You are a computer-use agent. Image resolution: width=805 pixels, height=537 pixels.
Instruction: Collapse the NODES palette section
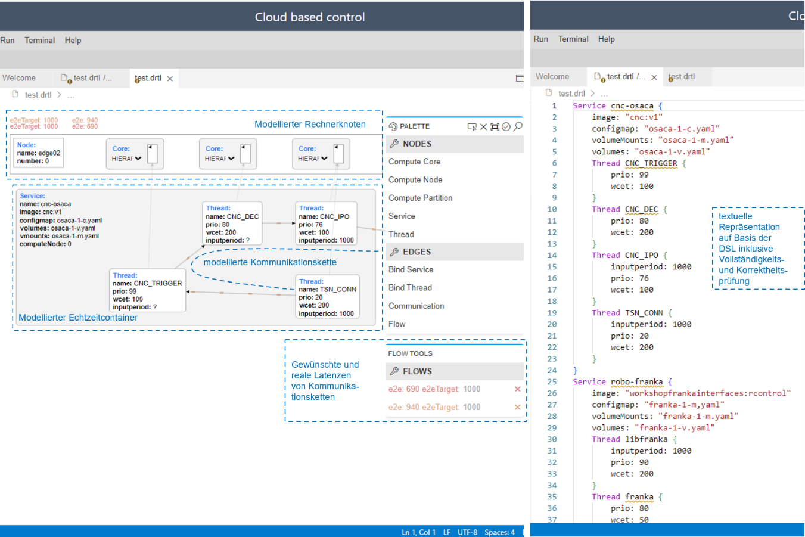[417, 144]
